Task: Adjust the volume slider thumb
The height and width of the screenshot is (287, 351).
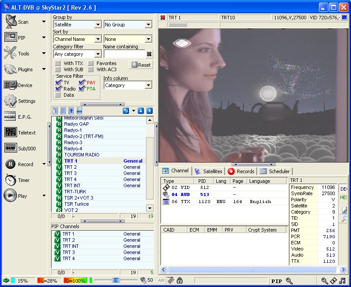Action: pyautogui.click(x=116, y=280)
